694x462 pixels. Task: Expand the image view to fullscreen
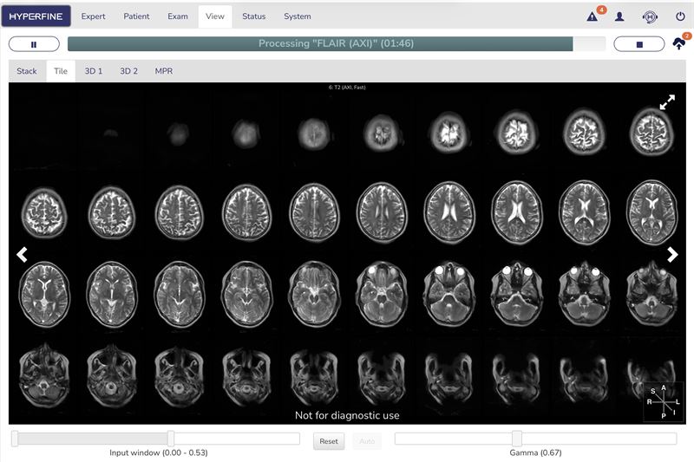point(667,102)
